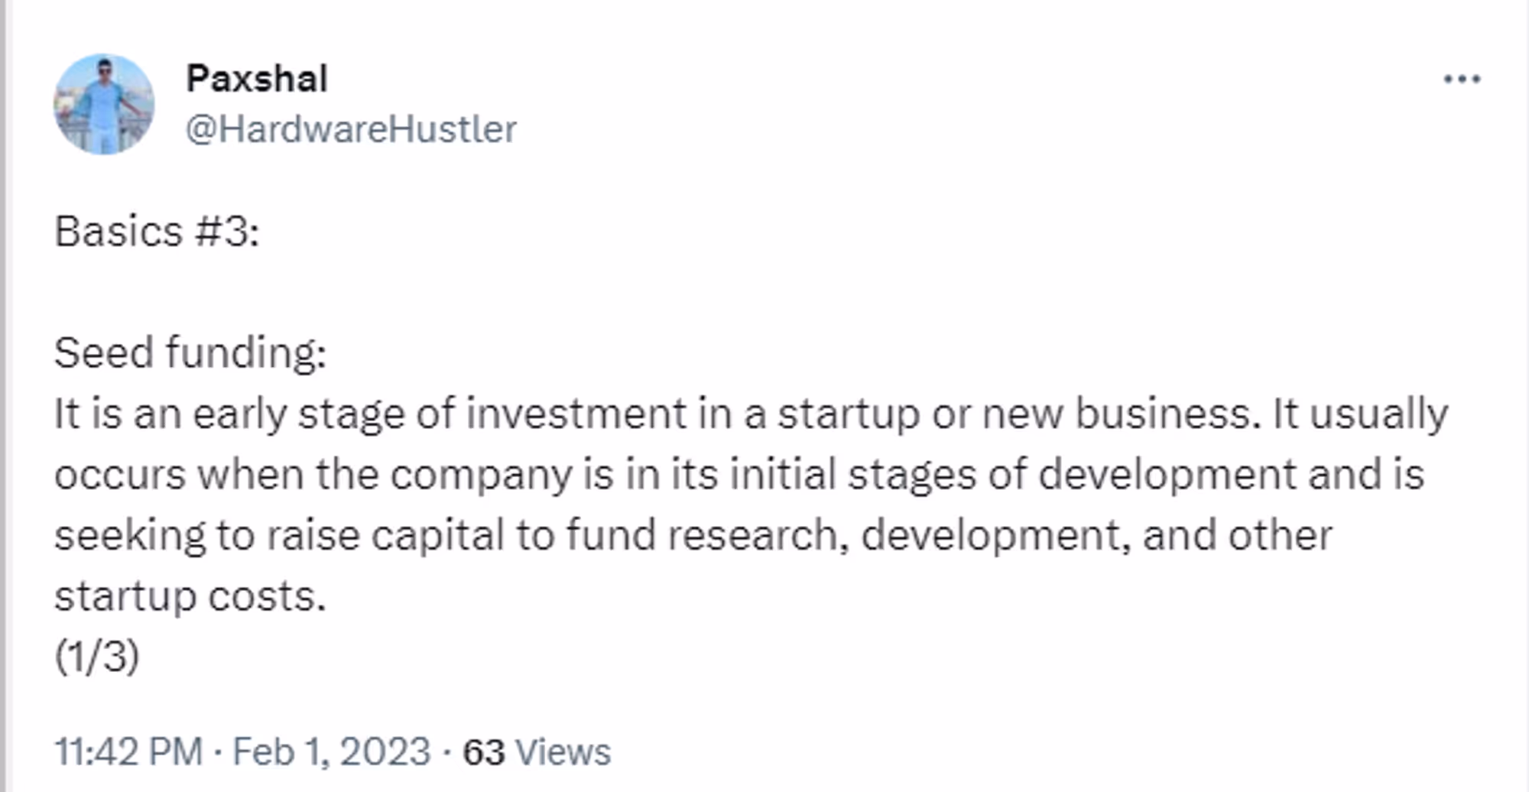This screenshot has height=792, width=1529.
Task: Visit the @HardwareHustler handle profile
Action: (351, 128)
